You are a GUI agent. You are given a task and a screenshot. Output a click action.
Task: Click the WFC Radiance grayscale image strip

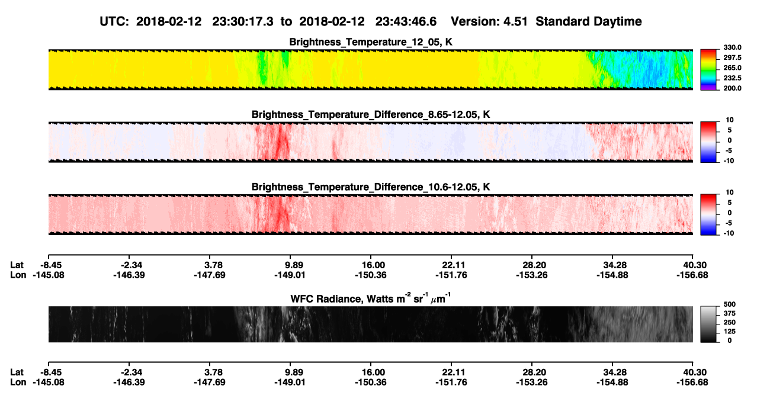370,324
